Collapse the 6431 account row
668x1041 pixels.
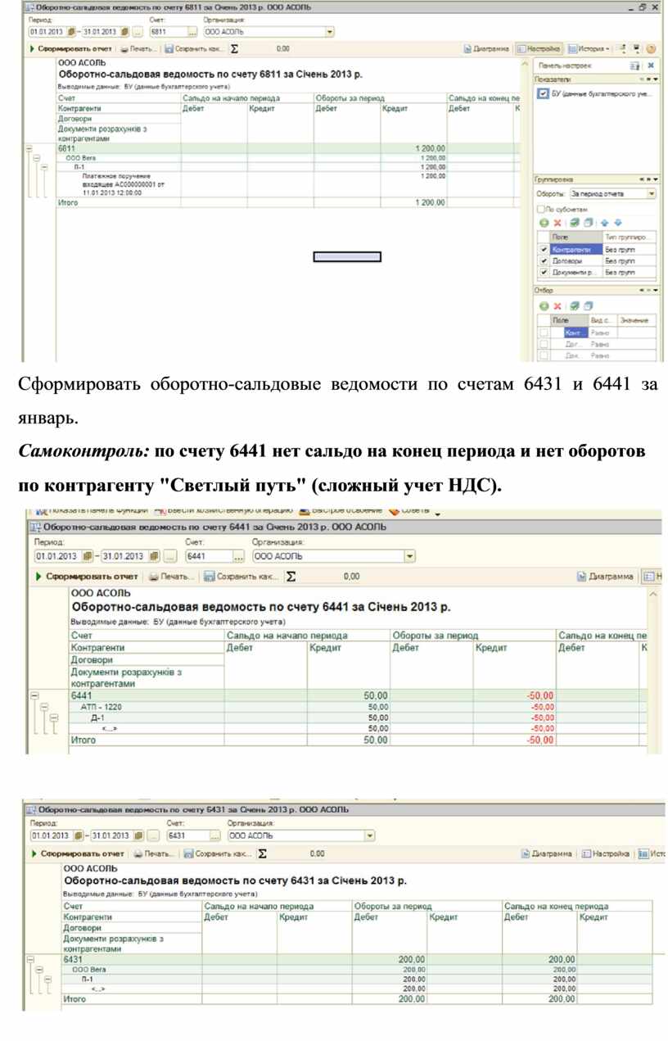point(31,959)
